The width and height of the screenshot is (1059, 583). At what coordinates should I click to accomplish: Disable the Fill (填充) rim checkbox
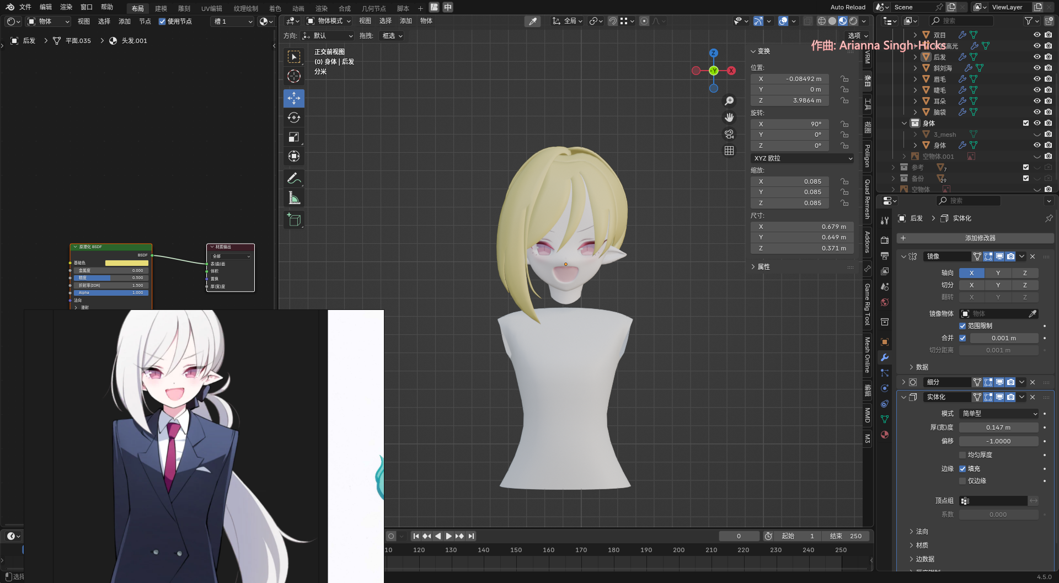(x=962, y=469)
